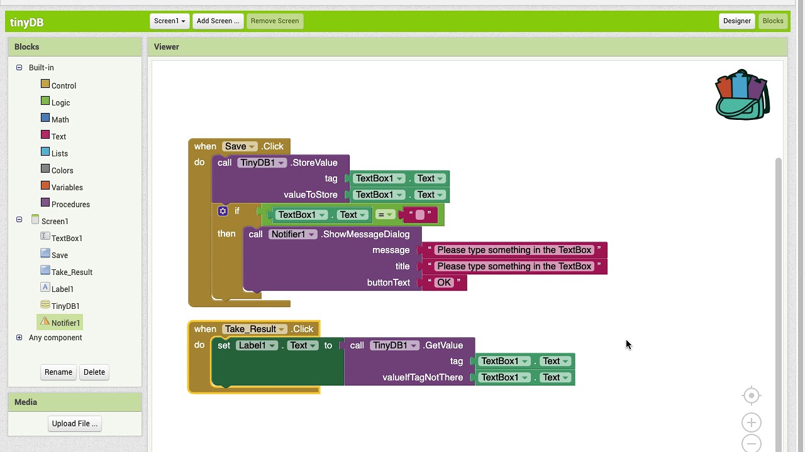Open Label1 dropdown in the set block
Viewport: 805px width, 452px height.
tap(257, 345)
